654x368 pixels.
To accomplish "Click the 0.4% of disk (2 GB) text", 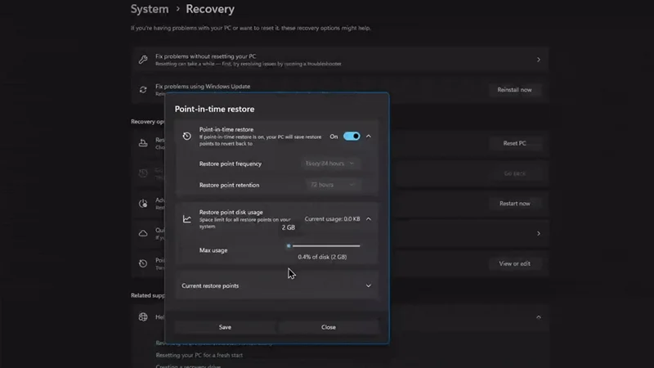I will pos(322,257).
